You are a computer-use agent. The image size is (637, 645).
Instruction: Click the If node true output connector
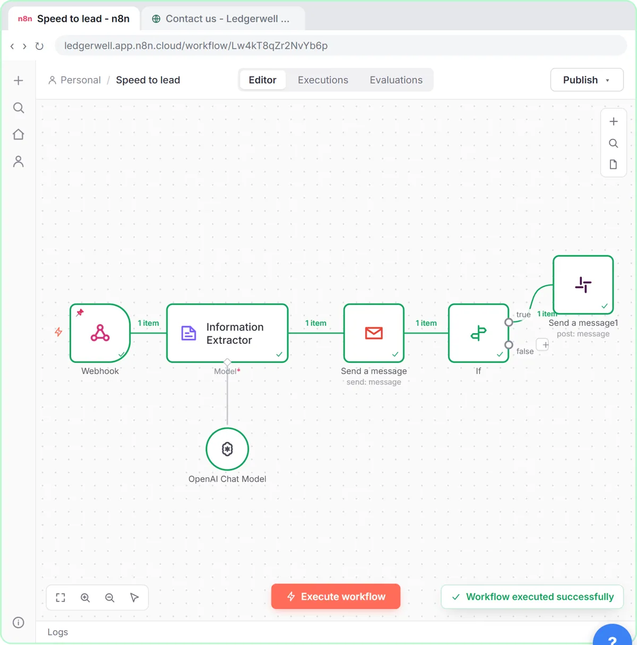[x=509, y=322]
